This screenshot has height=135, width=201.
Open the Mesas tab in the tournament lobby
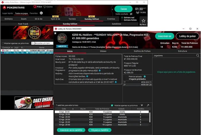pyautogui.click(x=103, y=51)
